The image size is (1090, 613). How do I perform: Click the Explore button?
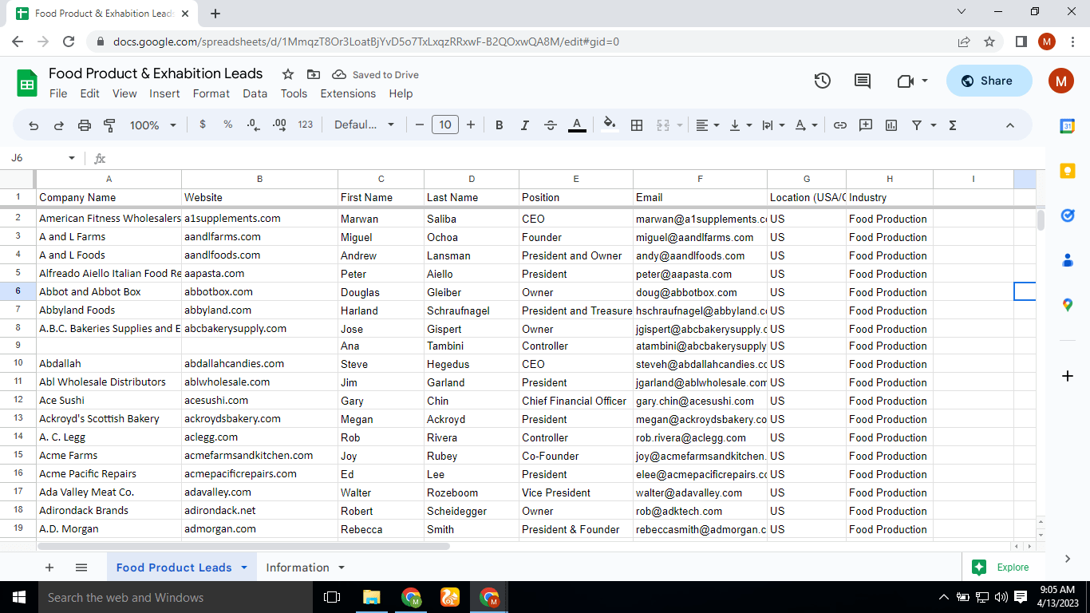[x=1001, y=568]
